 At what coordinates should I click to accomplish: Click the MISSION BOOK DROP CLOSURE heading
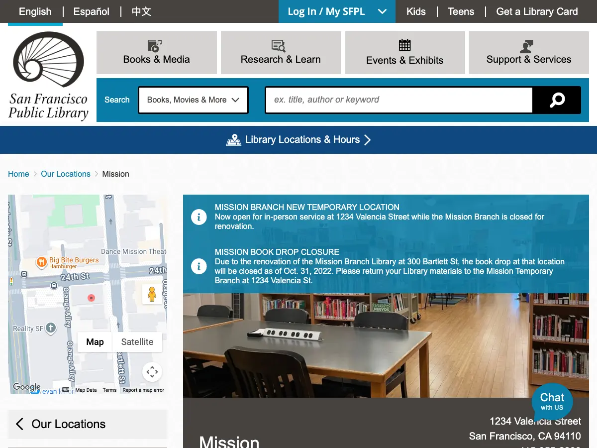(x=277, y=252)
